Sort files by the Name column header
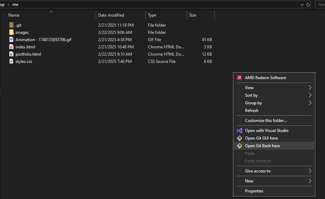Viewport: 325px width, 199px height. click(14, 15)
